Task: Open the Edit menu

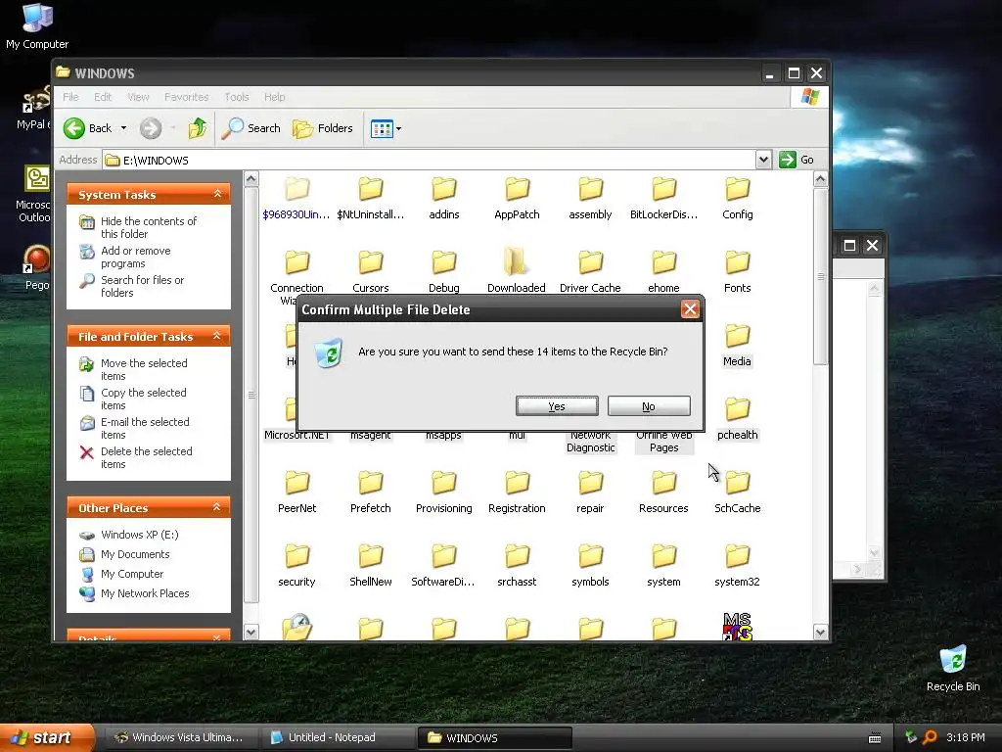Action: click(x=102, y=97)
